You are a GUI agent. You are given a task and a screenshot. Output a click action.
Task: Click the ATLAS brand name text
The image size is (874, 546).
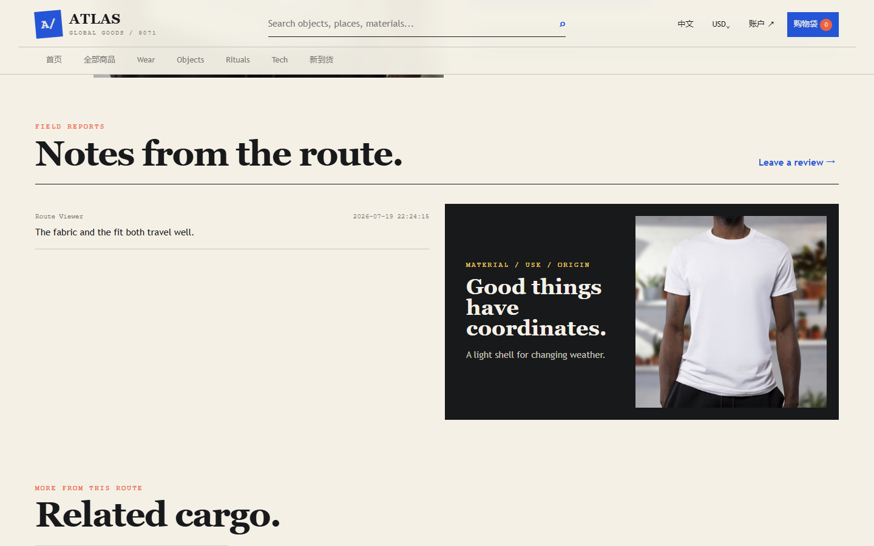(x=95, y=19)
